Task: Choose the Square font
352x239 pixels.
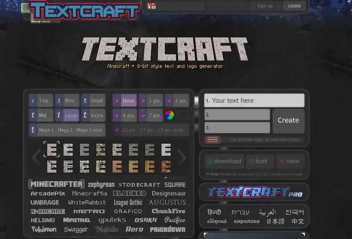Action: coord(175,185)
